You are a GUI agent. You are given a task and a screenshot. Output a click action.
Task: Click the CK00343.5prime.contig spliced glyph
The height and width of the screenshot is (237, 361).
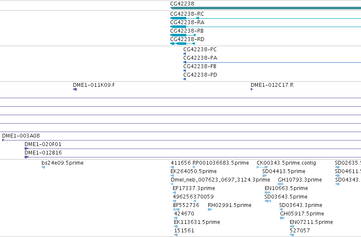(x=262, y=167)
